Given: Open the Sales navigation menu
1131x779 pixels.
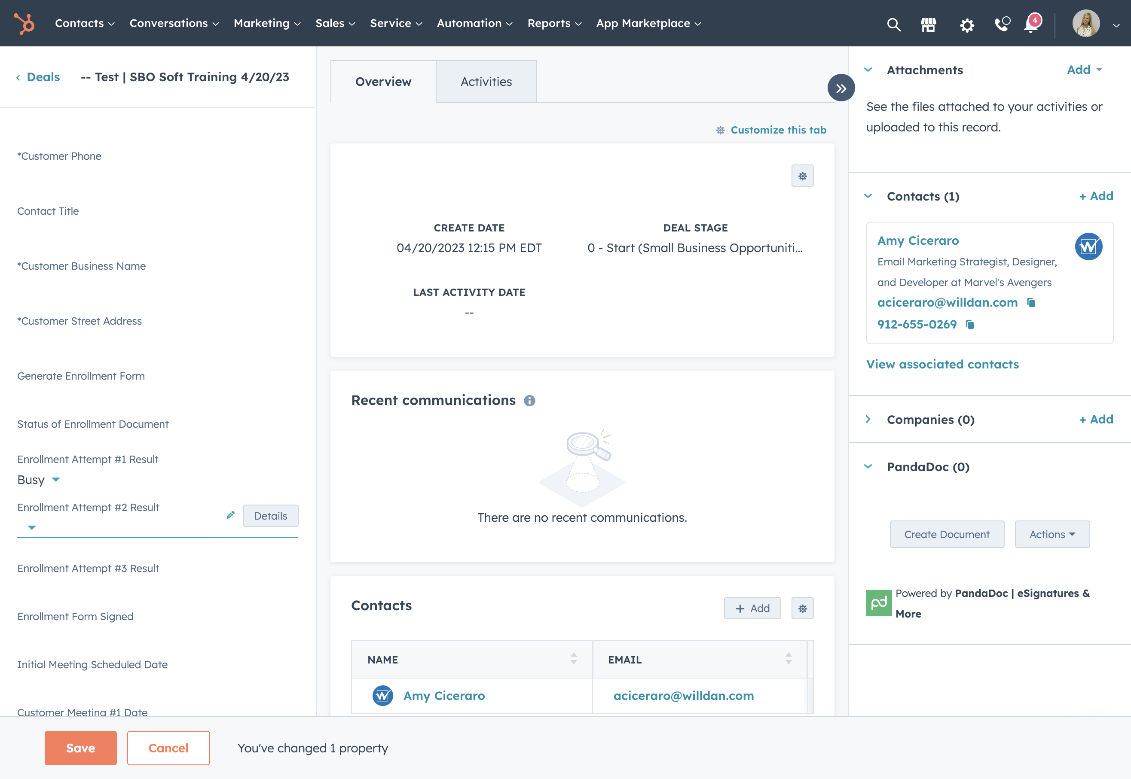Looking at the screenshot, I should click(x=335, y=24).
